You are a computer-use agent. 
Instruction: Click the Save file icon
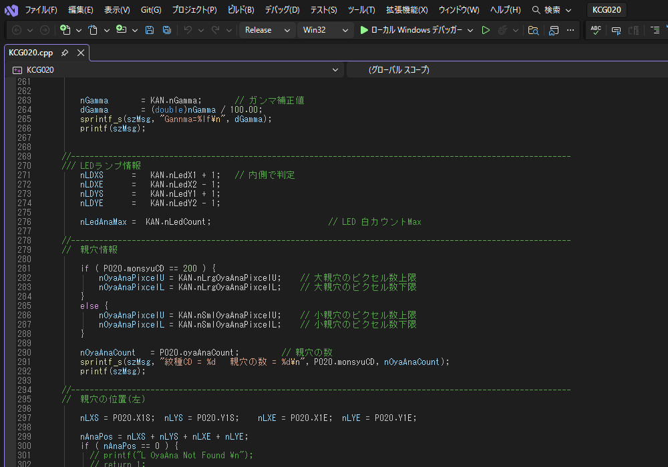click(150, 30)
